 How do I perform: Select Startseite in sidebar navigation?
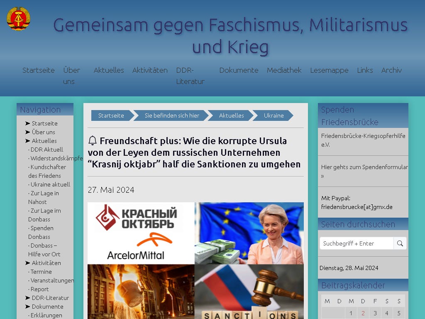pyautogui.click(x=45, y=123)
